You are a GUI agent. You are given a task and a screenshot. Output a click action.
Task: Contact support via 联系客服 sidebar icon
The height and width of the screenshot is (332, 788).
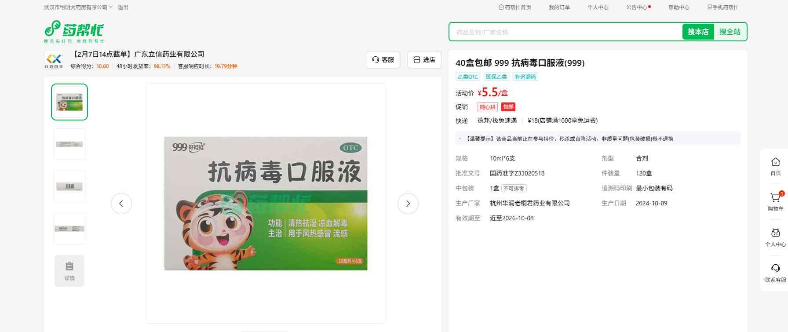point(775,272)
